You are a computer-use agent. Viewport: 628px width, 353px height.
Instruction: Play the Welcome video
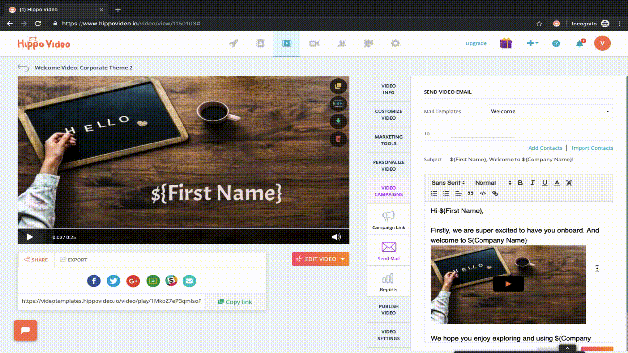30,237
